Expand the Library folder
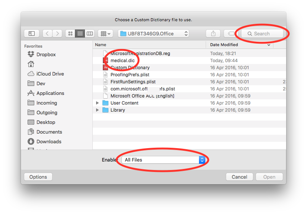The height and width of the screenshot is (214, 307). (97, 110)
